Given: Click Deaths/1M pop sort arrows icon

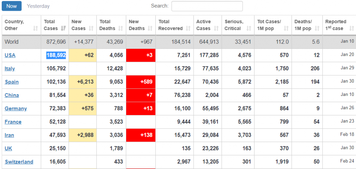Looking at the screenshot, I should pyautogui.click(x=317, y=28).
